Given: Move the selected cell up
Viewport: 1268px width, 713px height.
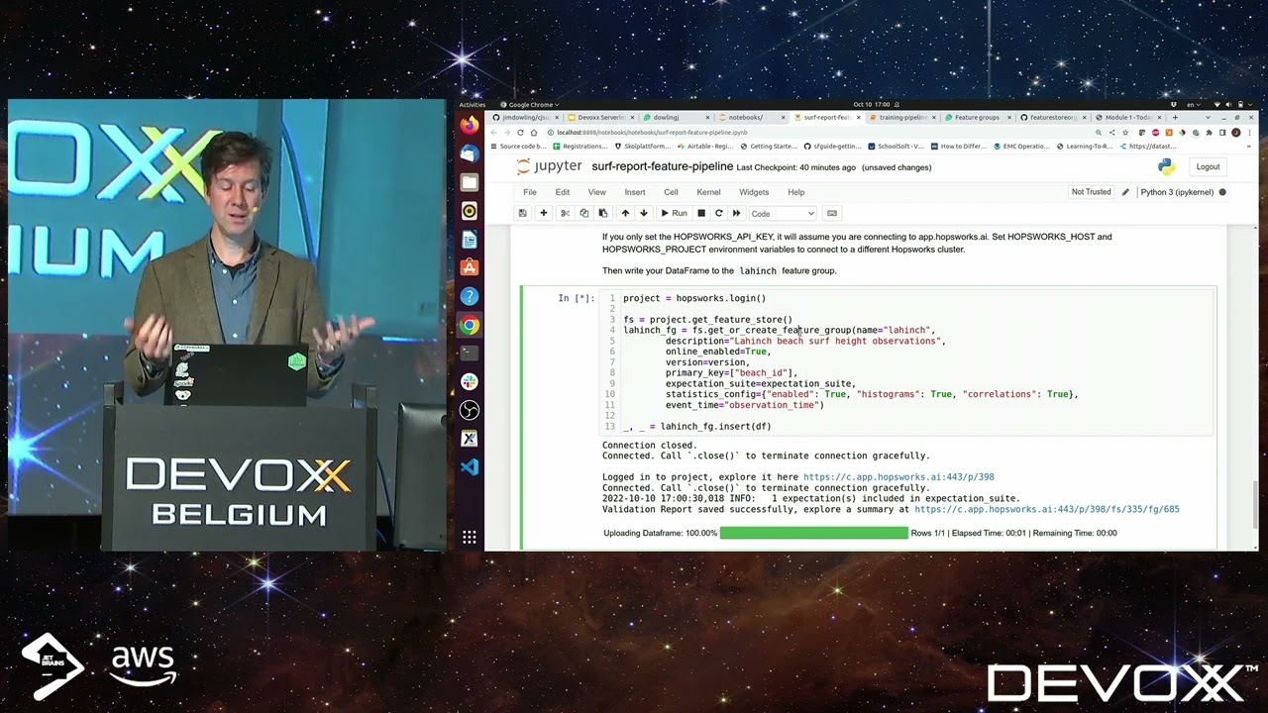Looking at the screenshot, I should (625, 213).
